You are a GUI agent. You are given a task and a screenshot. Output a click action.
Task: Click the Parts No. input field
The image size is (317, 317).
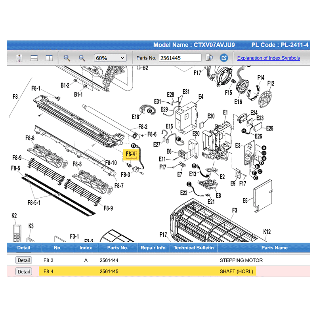pyautogui.click(x=180, y=58)
